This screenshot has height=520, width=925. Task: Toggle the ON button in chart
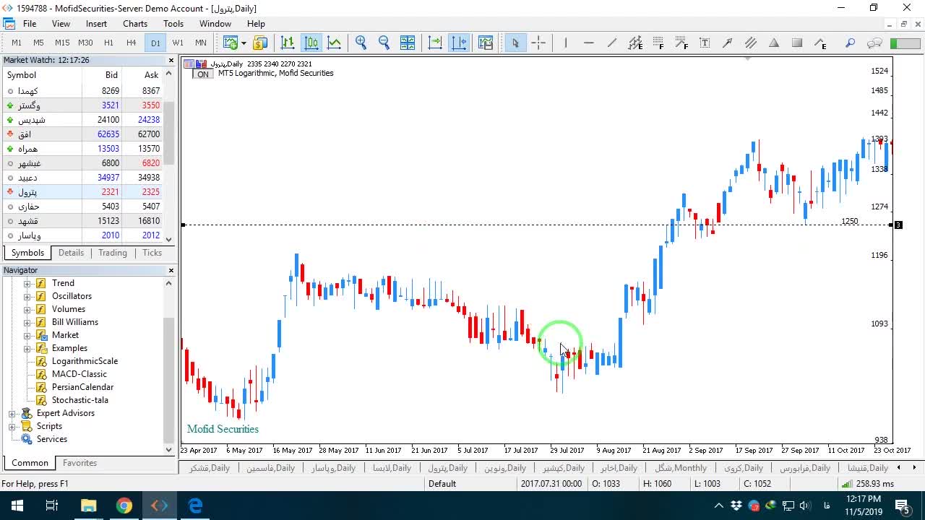point(203,74)
